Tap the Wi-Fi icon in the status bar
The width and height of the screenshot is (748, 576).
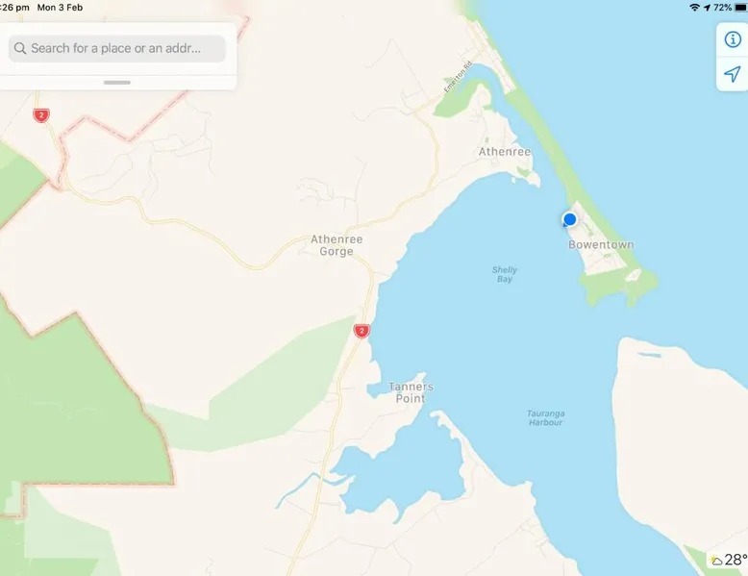[694, 7]
